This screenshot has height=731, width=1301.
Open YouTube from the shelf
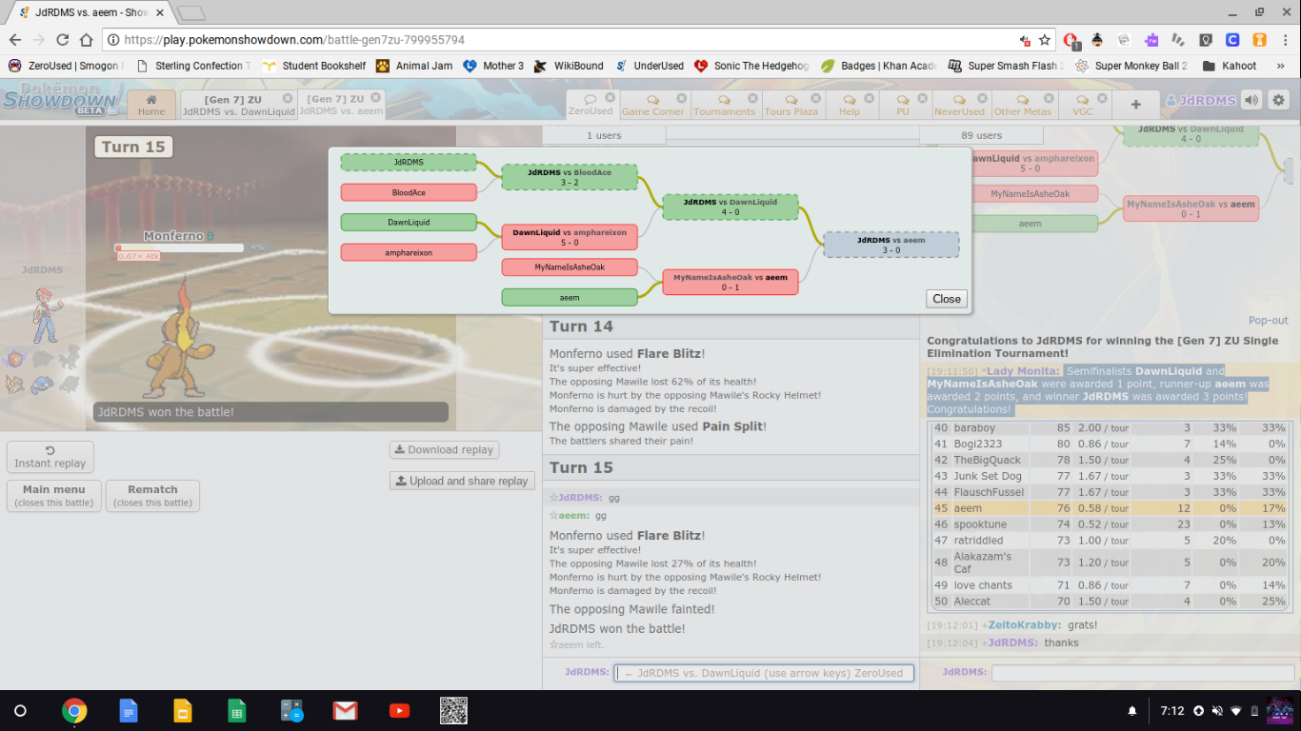tap(399, 711)
